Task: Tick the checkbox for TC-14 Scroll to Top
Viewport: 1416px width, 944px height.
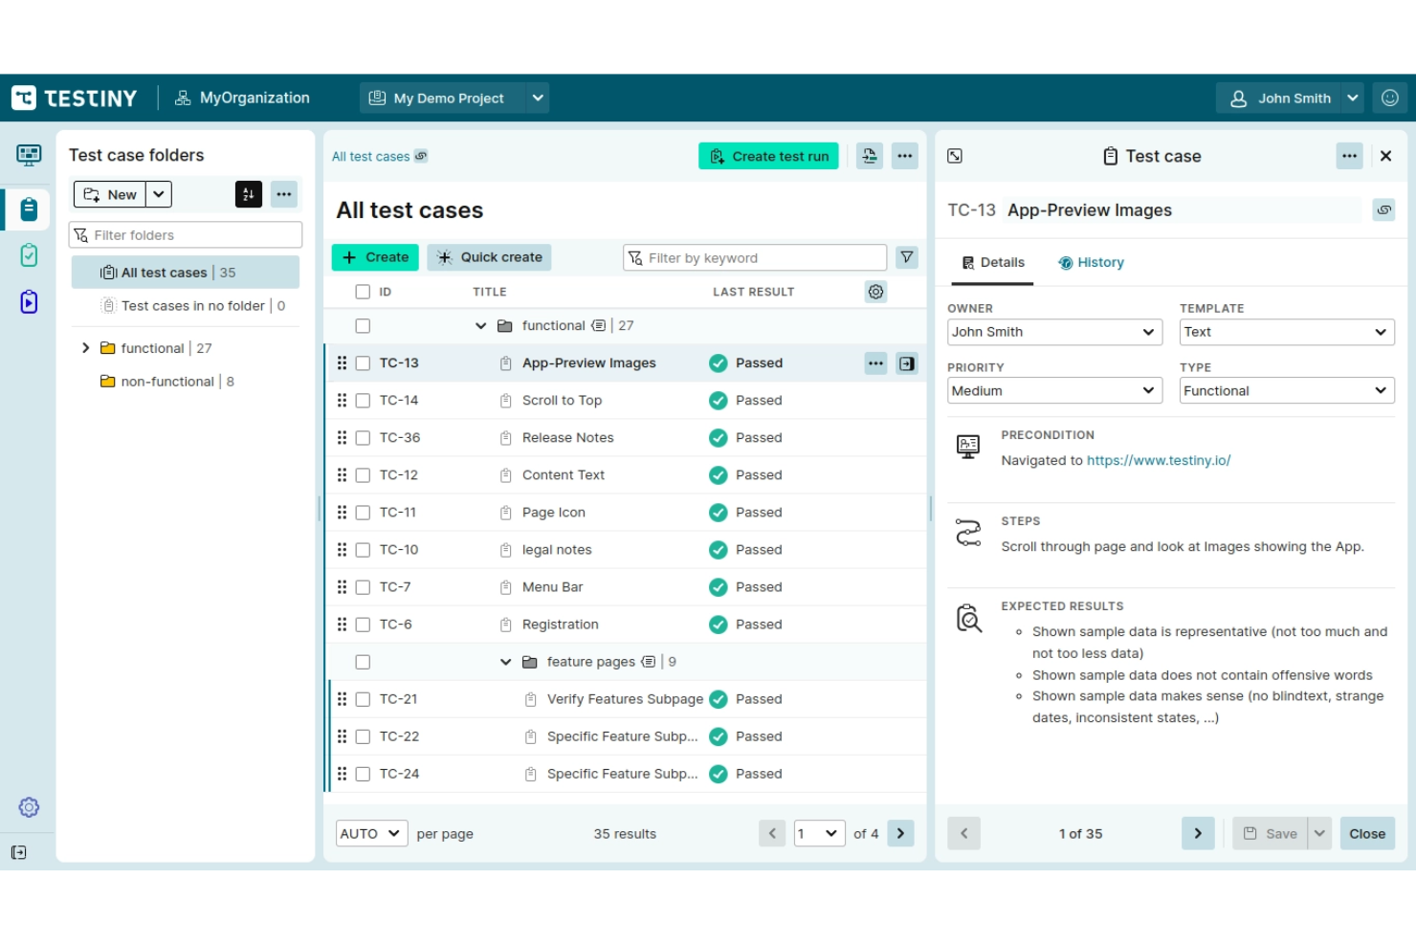Action: click(x=363, y=400)
